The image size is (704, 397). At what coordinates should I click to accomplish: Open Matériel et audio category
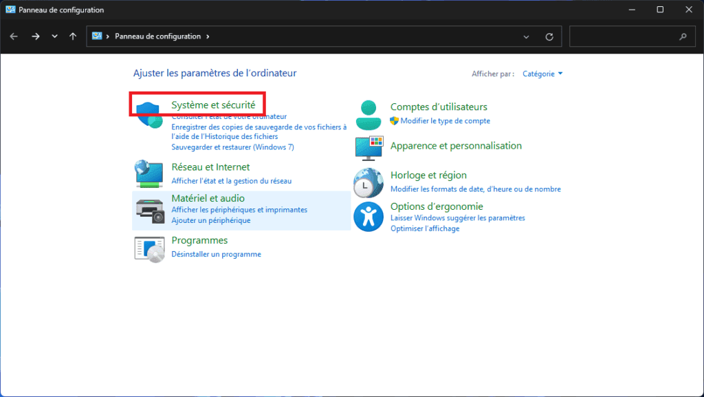click(208, 198)
